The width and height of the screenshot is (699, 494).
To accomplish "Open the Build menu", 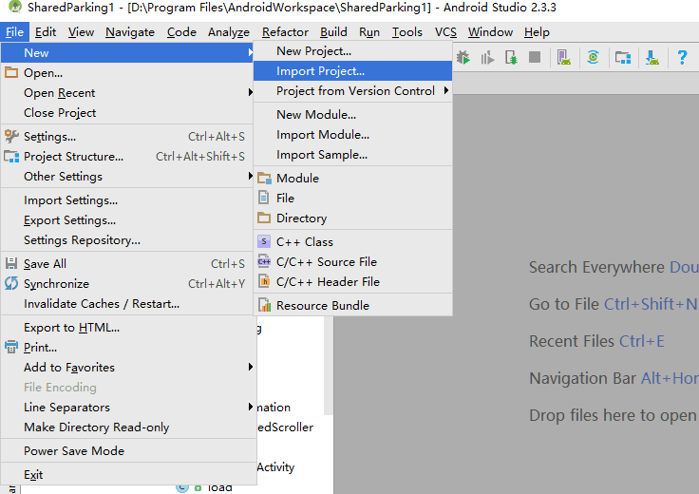I will pyautogui.click(x=333, y=32).
